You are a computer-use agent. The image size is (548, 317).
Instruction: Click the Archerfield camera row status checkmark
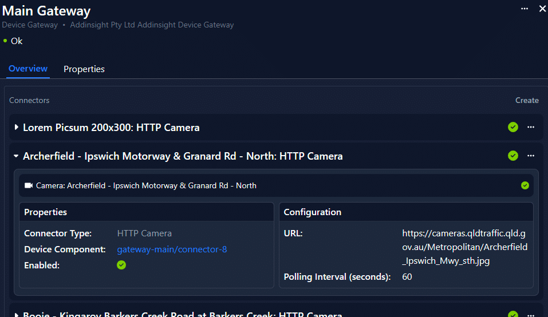[x=525, y=185]
